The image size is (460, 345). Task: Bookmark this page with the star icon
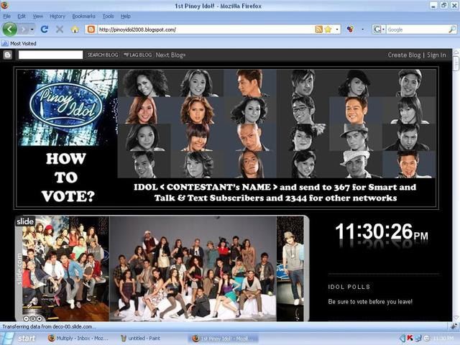point(328,29)
